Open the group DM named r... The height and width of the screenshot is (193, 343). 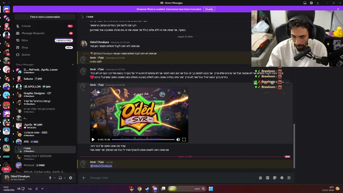(44, 118)
